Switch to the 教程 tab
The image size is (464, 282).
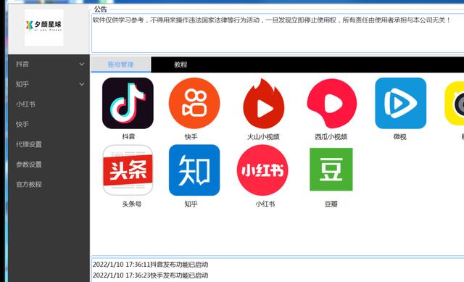(x=181, y=65)
